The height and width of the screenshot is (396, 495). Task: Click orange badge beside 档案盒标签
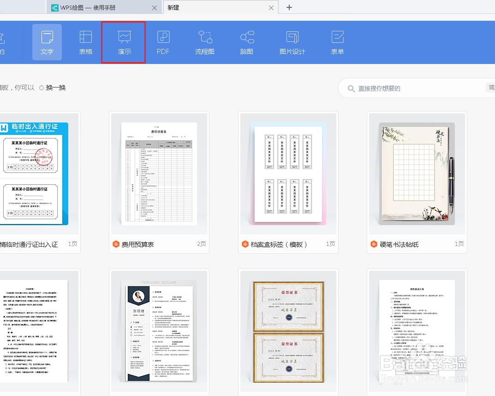[245, 244]
